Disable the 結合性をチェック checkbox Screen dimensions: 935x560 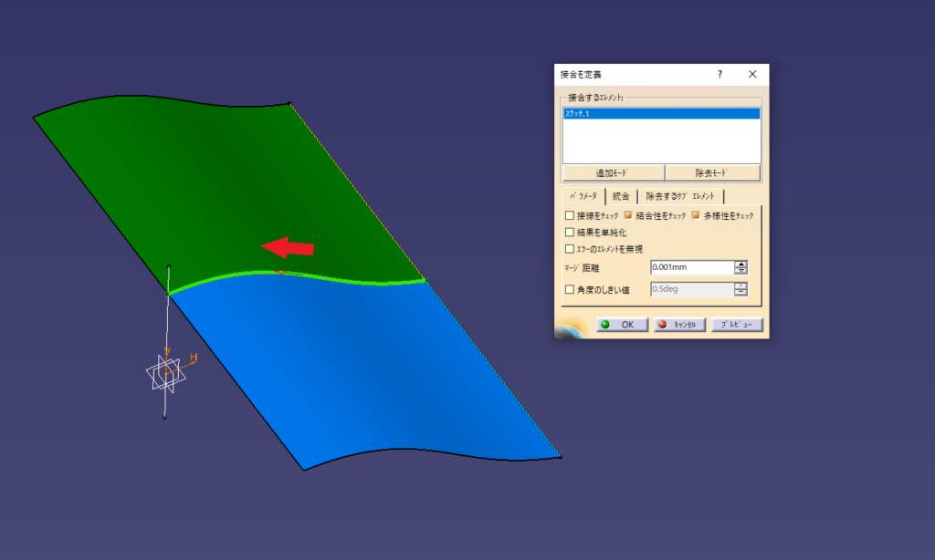tap(626, 215)
